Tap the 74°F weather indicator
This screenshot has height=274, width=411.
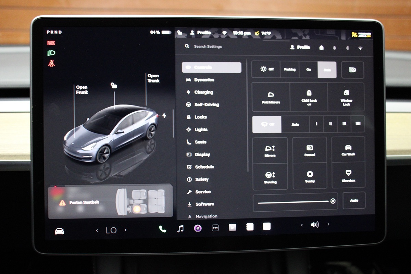click(x=263, y=33)
